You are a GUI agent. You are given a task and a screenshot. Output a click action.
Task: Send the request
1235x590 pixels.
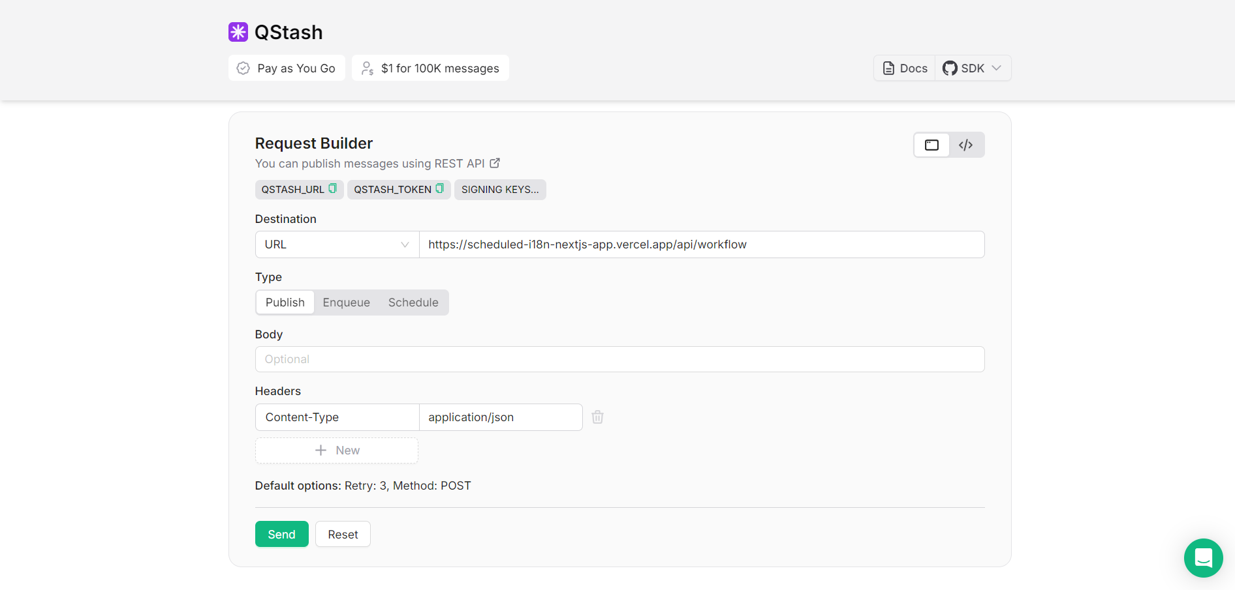tap(281, 534)
